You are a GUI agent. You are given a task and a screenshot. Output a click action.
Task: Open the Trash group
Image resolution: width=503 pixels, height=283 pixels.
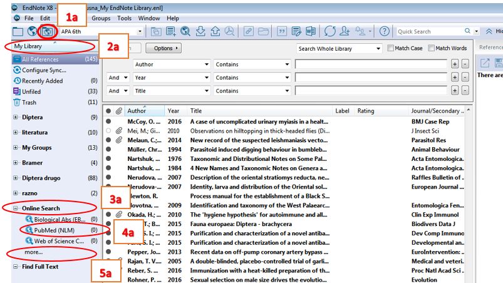29,103
